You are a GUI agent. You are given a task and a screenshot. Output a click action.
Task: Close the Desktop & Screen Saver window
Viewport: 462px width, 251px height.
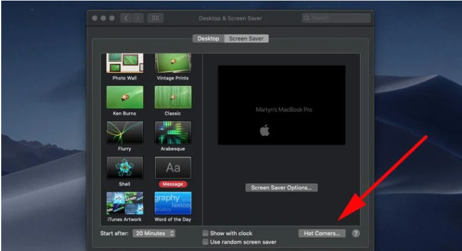tap(95, 18)
